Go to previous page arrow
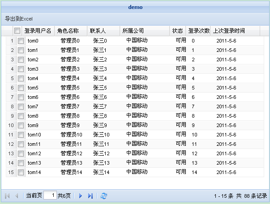The image size is (270, 204). (x=17, y=196)
